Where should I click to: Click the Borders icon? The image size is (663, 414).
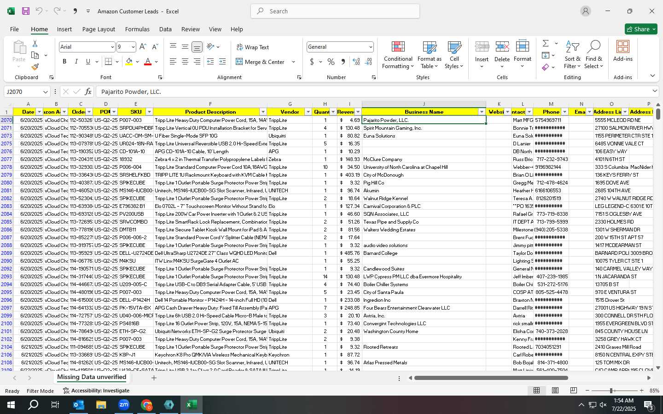coord(109,62)
